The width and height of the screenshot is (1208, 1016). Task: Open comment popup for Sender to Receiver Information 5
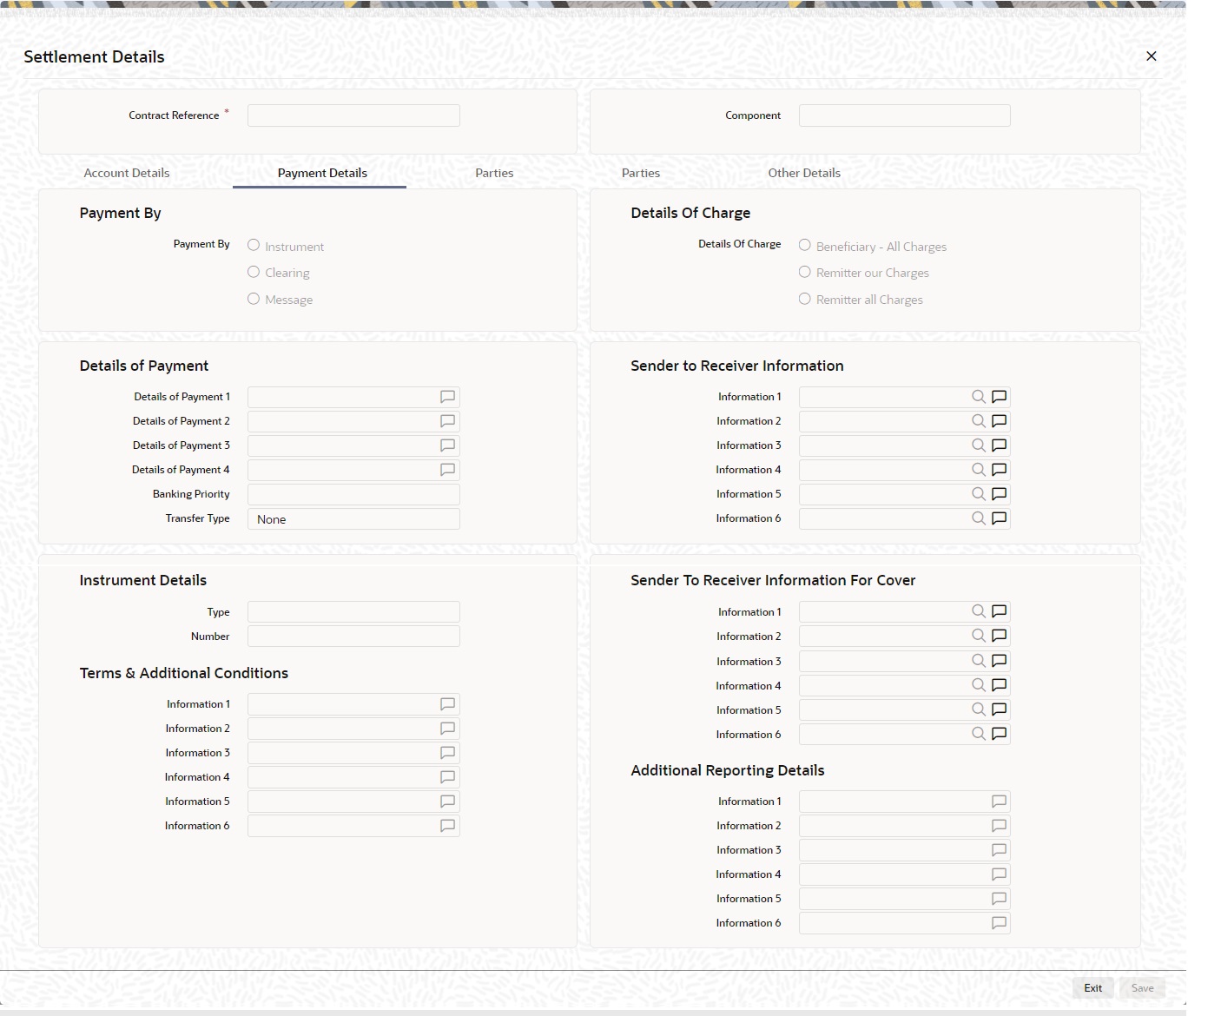pos(1000,494)
